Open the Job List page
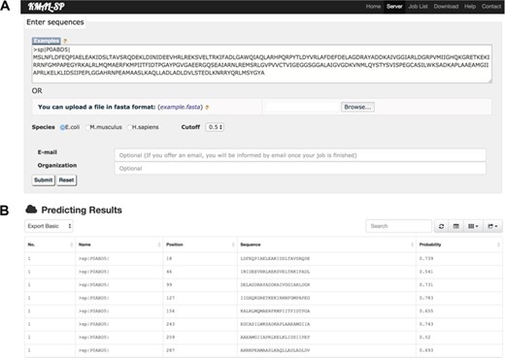 [418, 7]
